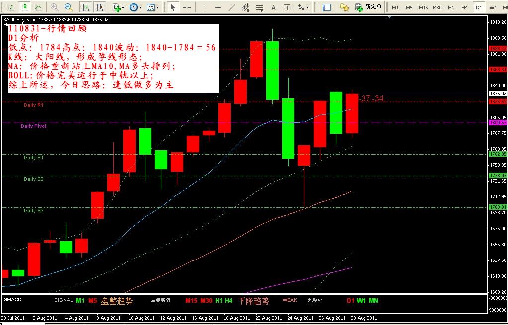Switch chart to bar chart mode
This screenshot has height=325, width=508.
(10, 7)
